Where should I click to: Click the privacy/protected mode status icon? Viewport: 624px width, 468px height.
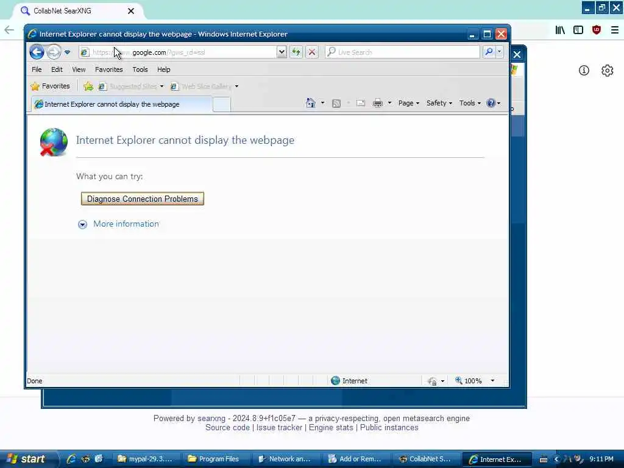[x=432, y=381]
